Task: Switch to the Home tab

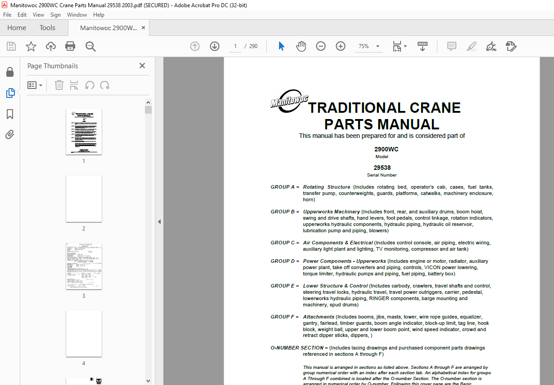Action: click(17, 28)
